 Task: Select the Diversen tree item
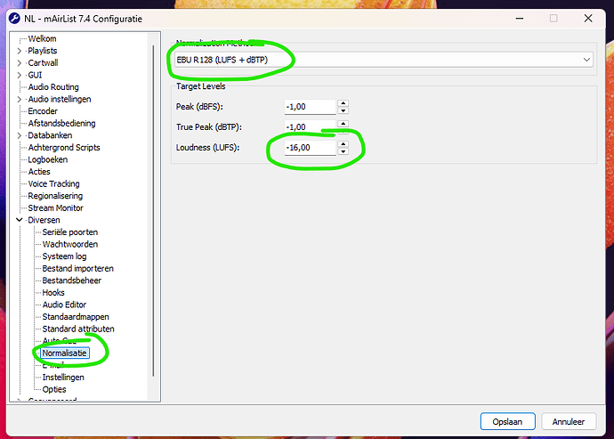(x=44, y=220)
